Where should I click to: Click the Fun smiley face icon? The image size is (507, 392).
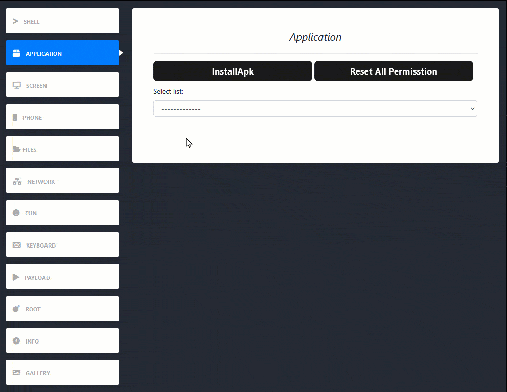pyautogui.click(x=16, y=213)
